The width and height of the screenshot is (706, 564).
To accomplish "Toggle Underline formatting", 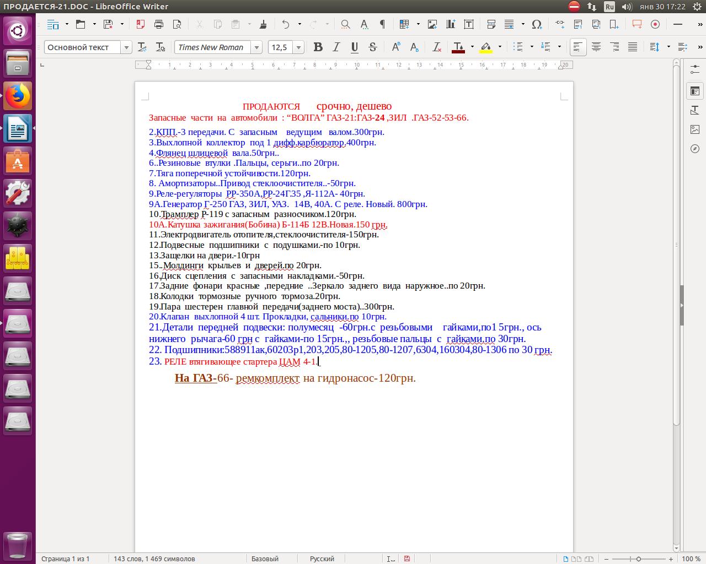I will 354,47.
